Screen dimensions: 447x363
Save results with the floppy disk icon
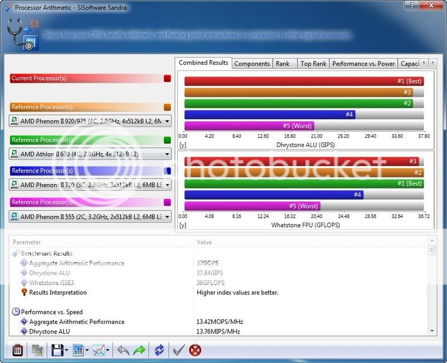click(58, 350)
